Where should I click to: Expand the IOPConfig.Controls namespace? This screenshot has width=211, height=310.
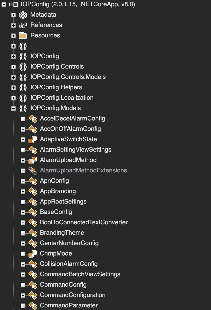tap(13, 67)
